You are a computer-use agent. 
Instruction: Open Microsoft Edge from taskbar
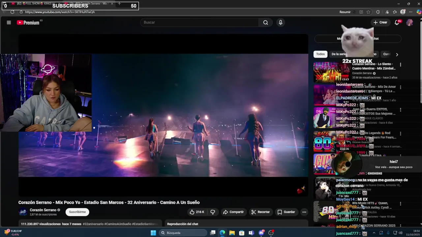[223, 233]
